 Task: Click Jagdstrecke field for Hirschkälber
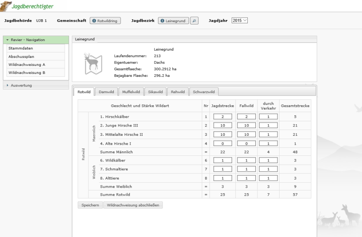coord(222,116)
